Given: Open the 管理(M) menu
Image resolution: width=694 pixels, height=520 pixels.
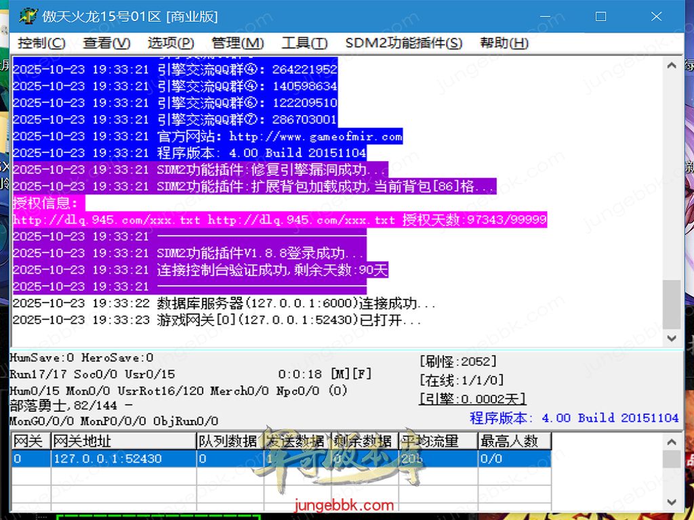Looking at the screenshot, I should (237, 43).
